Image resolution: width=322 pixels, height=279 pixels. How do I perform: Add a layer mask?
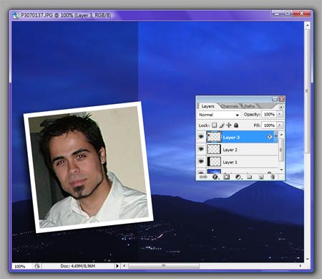[227, 176]
